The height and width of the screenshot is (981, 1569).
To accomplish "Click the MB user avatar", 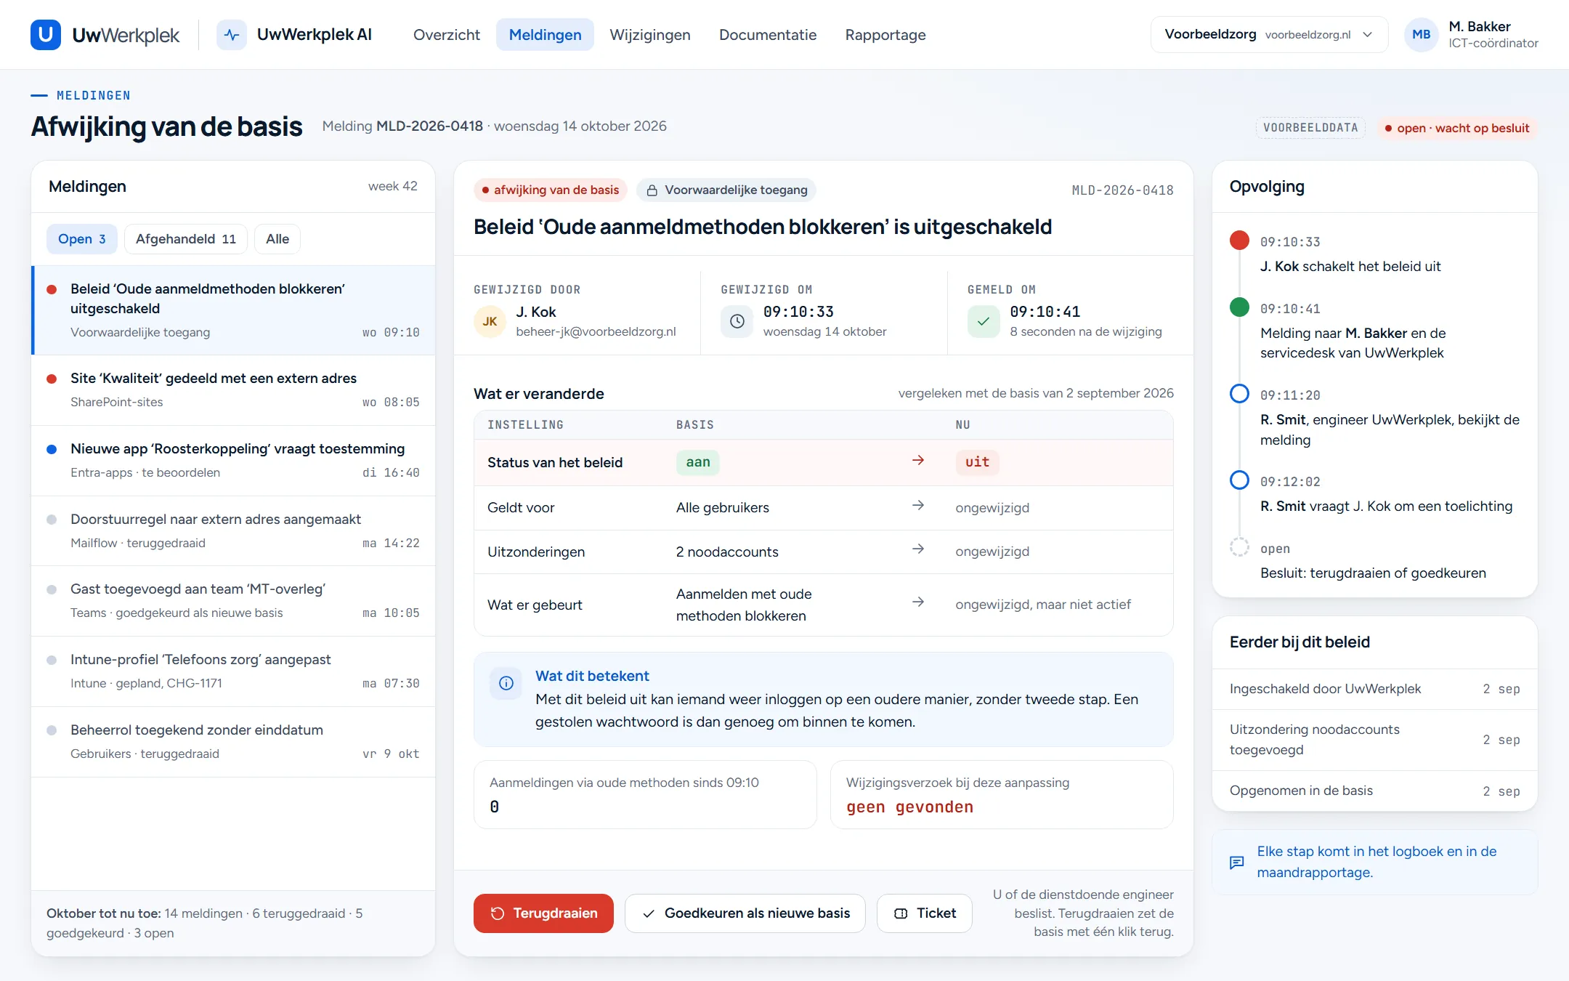I will pos(1421,35).
